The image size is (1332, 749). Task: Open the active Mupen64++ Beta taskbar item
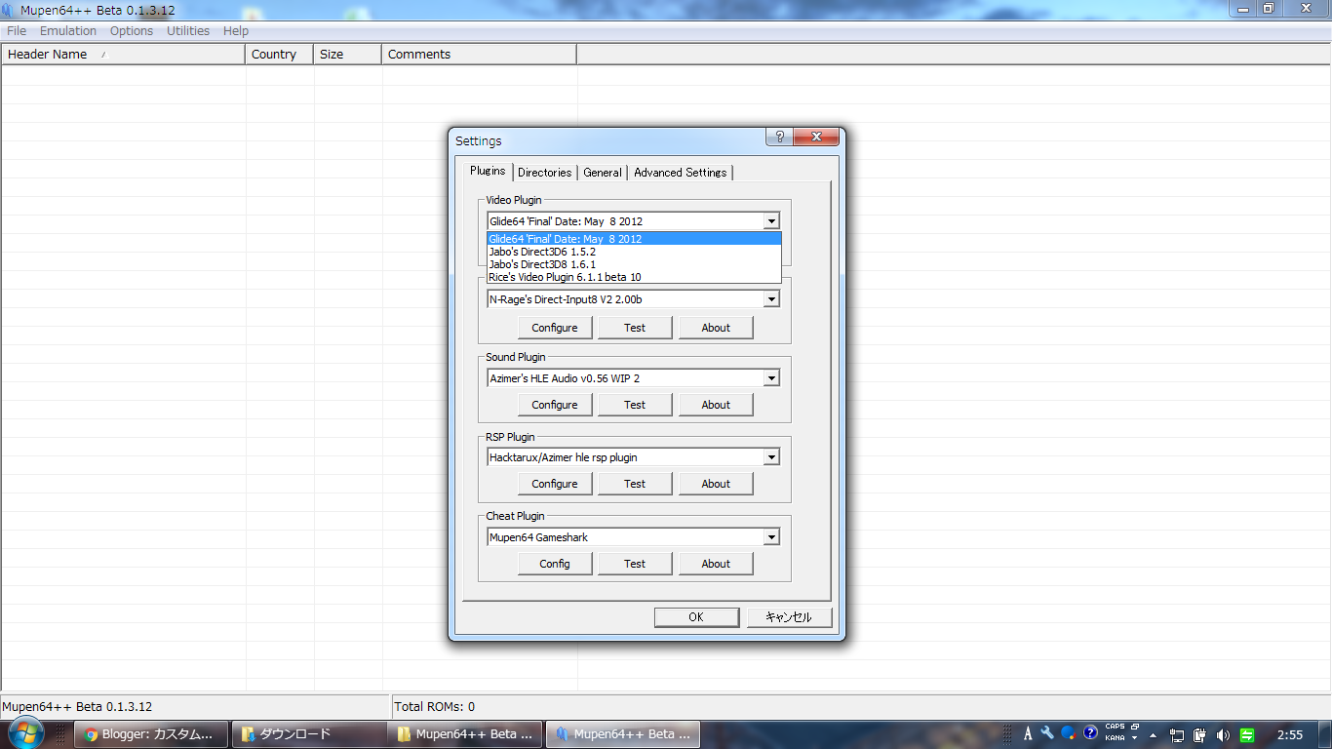click(622, 734)
